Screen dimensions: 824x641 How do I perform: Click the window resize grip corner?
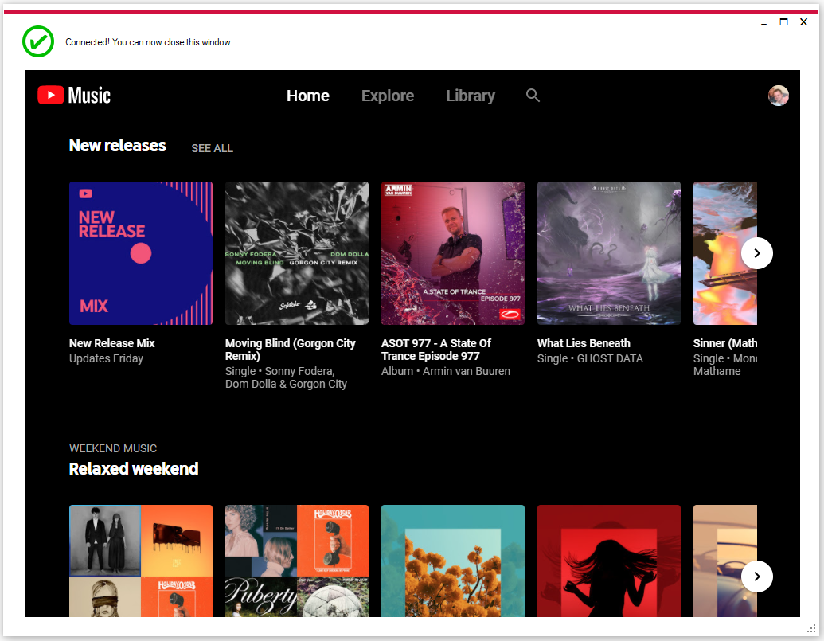tap(811, 628)
